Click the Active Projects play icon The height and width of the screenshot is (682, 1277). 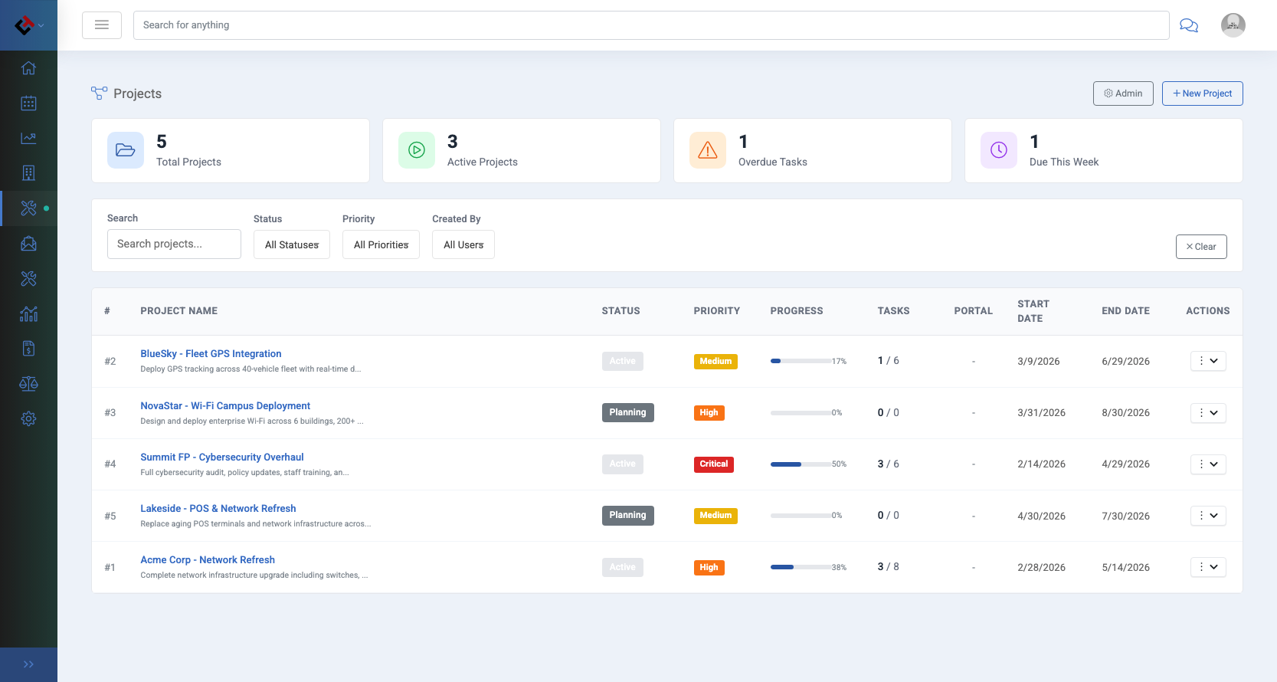(x=417, y=150)
